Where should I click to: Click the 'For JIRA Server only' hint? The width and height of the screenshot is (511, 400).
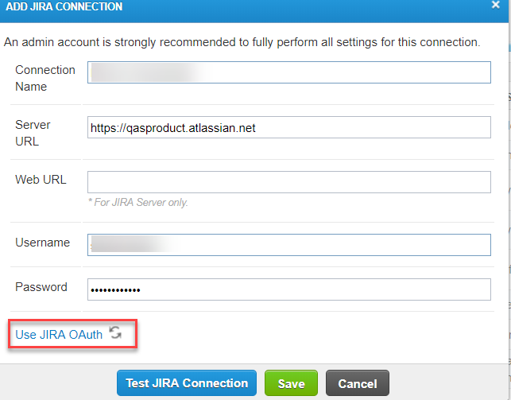click(138, 203)
